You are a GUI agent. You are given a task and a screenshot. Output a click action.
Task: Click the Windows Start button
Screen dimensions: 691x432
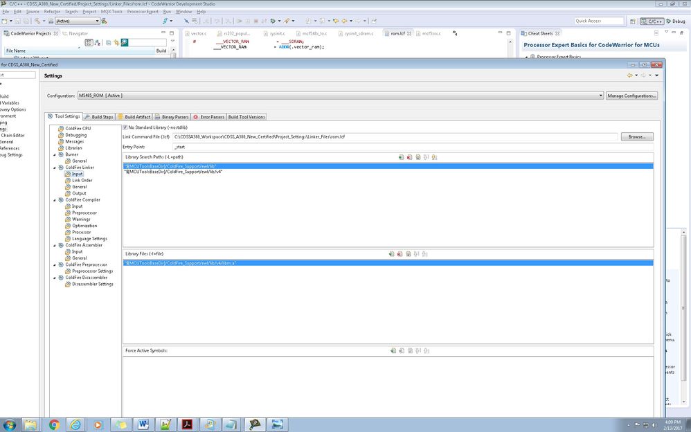tap(9, 425)
